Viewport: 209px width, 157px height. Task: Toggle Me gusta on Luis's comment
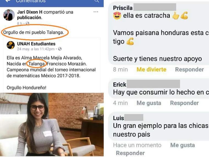[183, 145]
